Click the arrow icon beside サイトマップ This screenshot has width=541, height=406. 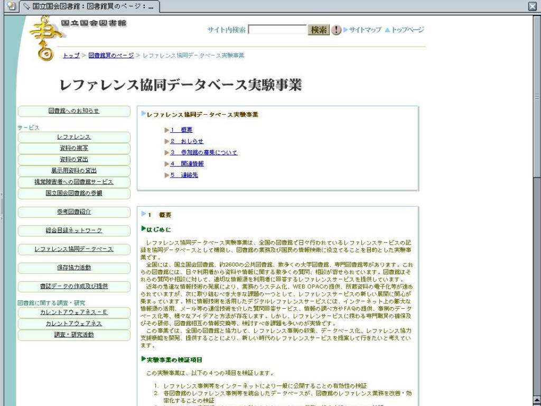pyautogui.click(x=346, y=30)
